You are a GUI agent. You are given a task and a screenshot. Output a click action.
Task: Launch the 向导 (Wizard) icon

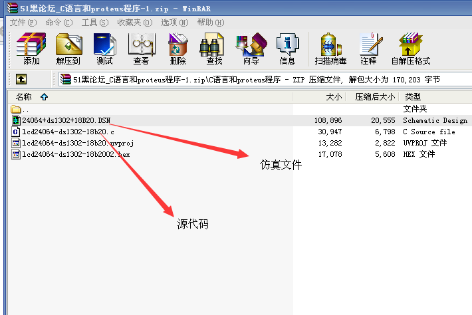click(x=251, y=45)
